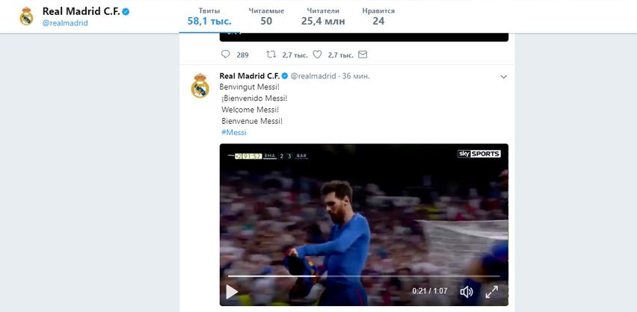The height and width of the screenshot is (312, 637).
Task: Open the @realmadrid handle in header
Action: [x=65, y=23]
